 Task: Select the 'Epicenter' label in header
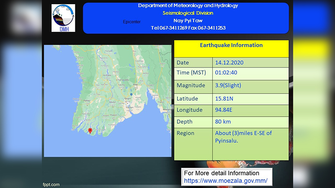(x=131, y=22)
